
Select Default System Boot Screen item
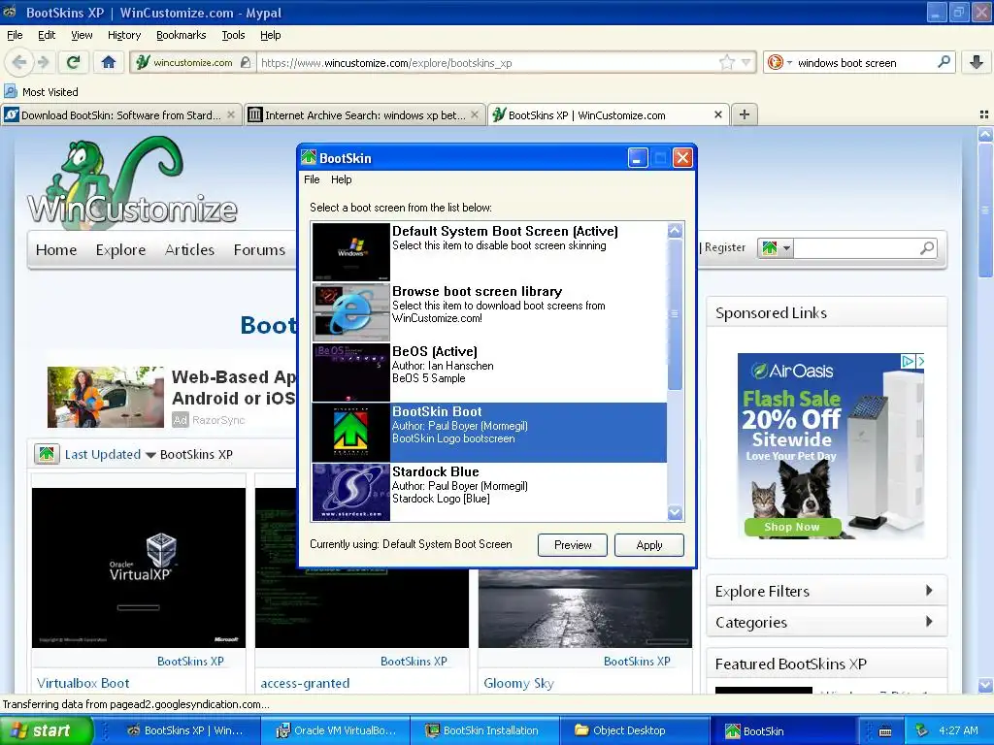click(489, 251)
